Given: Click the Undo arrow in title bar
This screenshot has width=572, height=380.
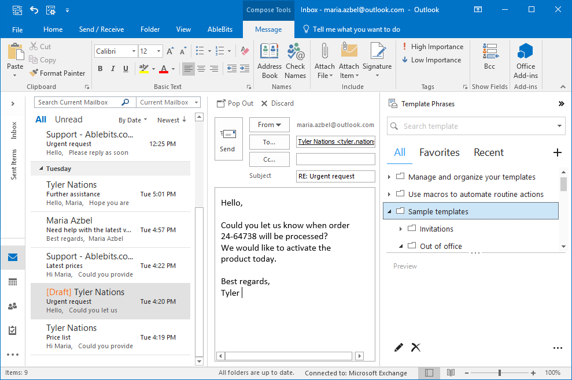Looking at the screenshot, I should tap(34, 10).
